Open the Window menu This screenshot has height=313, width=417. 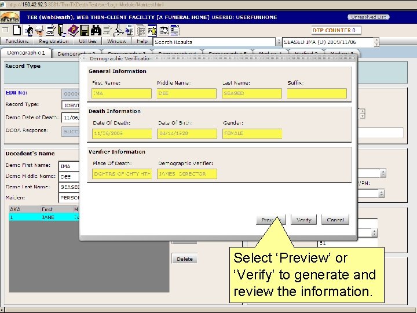116,41
